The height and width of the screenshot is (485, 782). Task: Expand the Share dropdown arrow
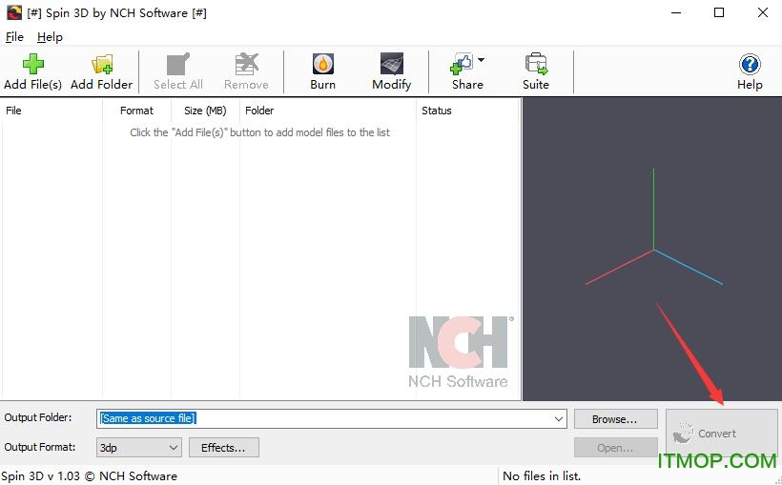482,60
